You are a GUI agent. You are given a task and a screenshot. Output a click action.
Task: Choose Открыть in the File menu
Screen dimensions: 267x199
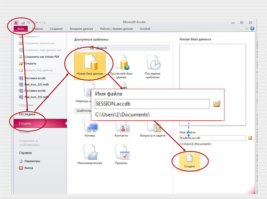[30, 63]
